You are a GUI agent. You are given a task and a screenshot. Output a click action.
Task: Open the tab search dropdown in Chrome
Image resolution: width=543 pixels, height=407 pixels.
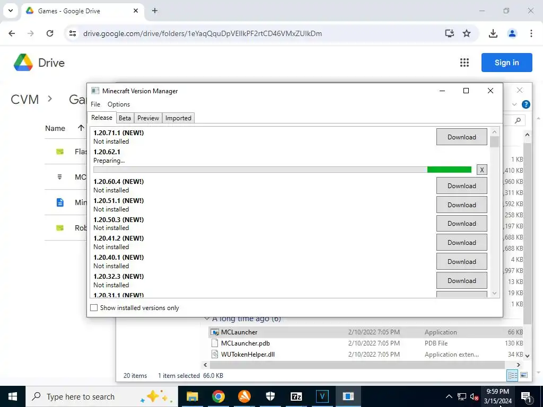(11, 11)
